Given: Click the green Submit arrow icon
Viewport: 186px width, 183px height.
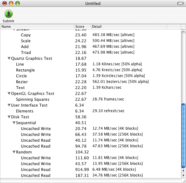Looking at the screenshot, I should point(9,14).
